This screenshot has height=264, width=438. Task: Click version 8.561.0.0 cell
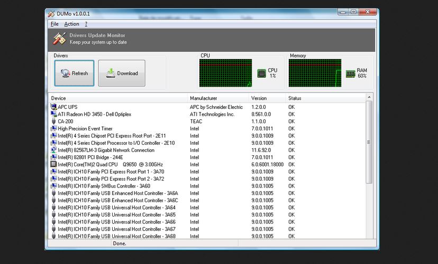pyautogui.click(x=261, y=114)
